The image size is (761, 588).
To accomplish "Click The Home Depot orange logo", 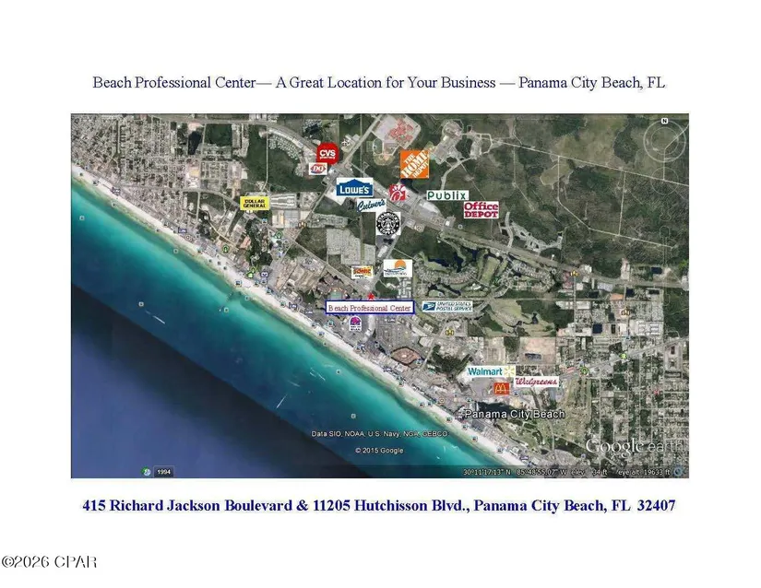I will pyautogui.click(x=414, y=164).
